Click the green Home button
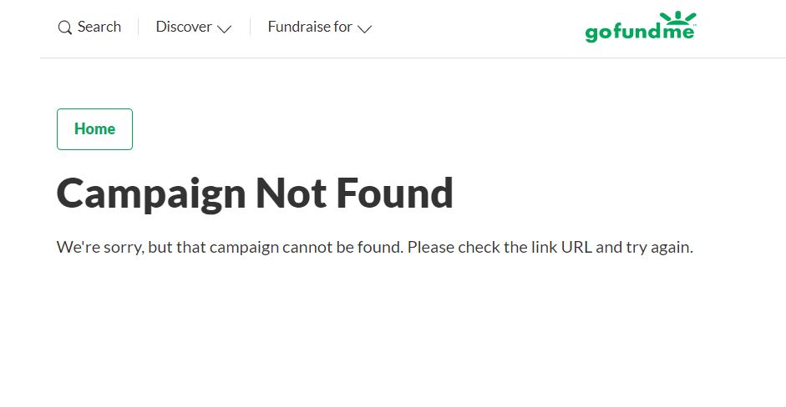This screenshot has height=407, width=786. point(94,129)
